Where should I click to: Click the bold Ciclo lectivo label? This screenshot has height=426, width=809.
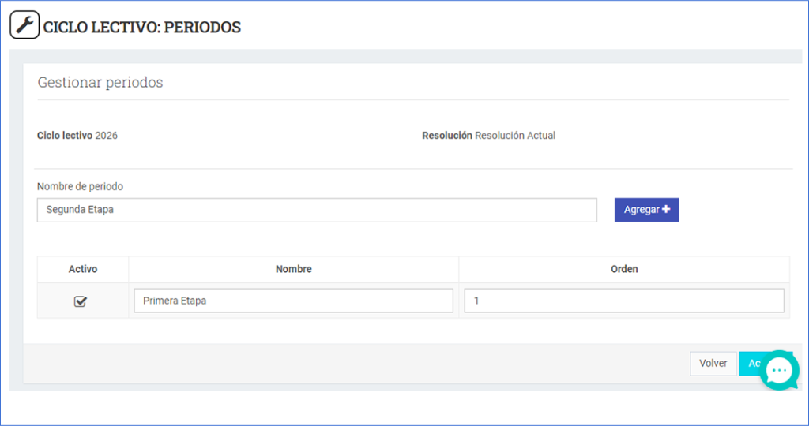pyautogui.click(x=65, y=136)
